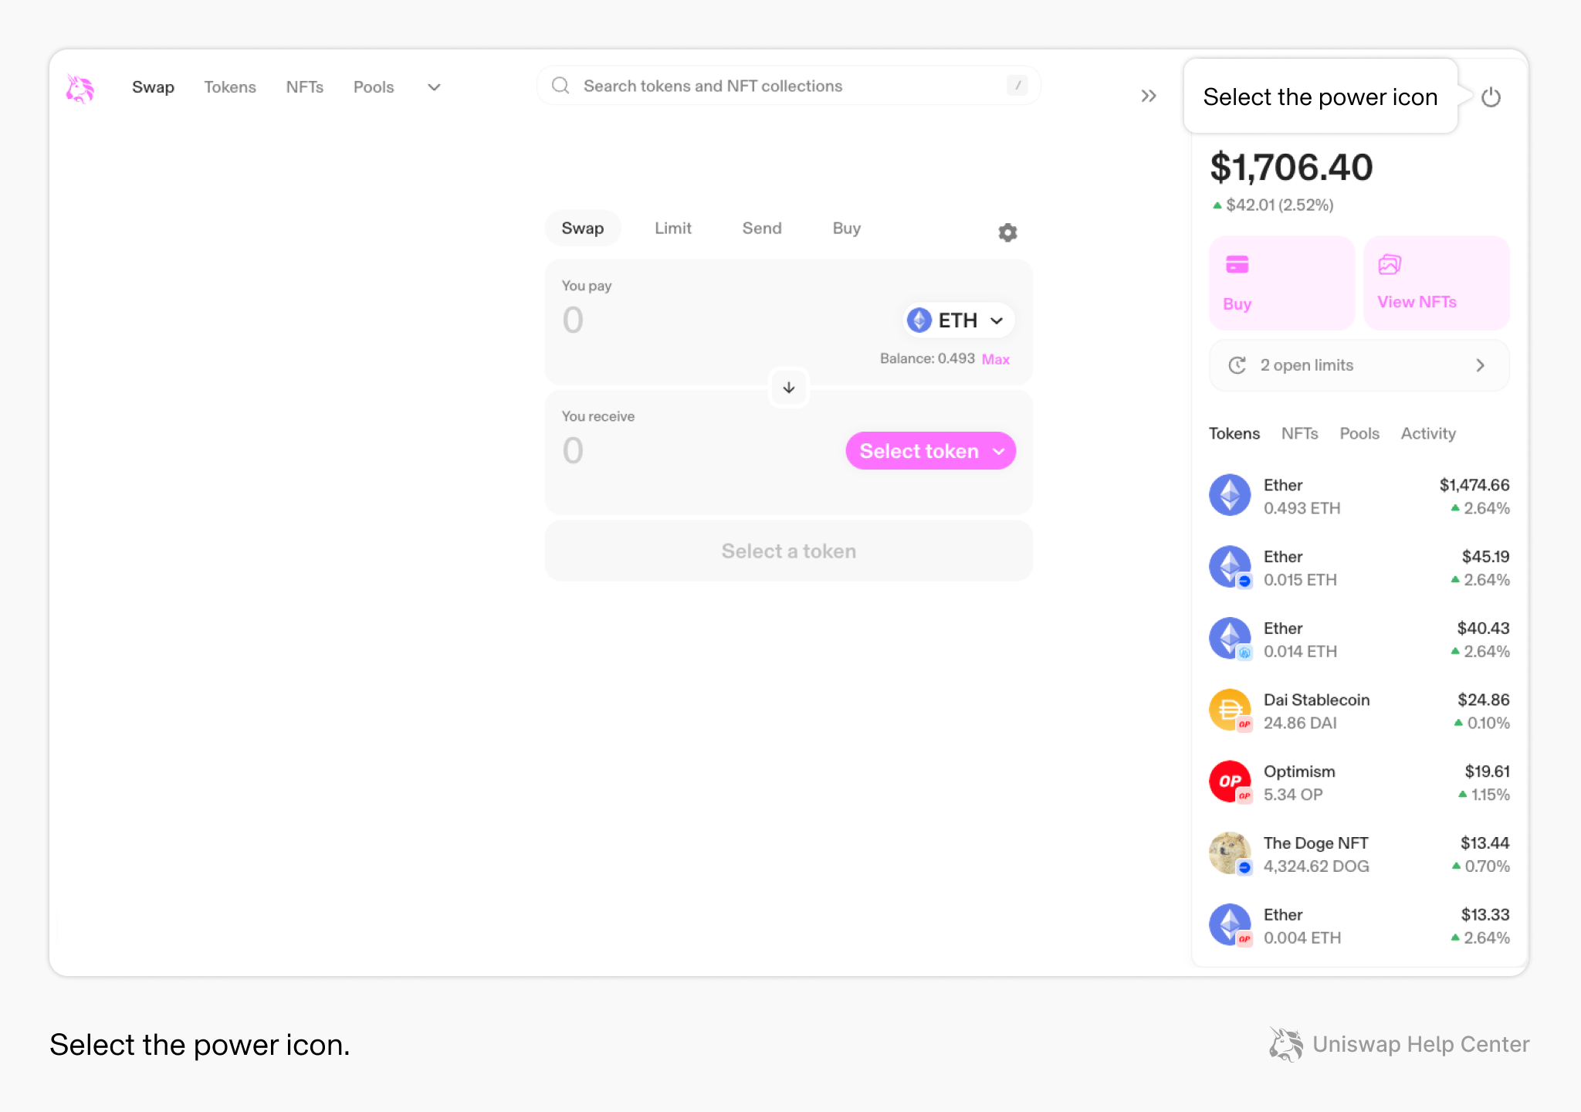Select the Swap tab in swap widget

click(583, 229)
